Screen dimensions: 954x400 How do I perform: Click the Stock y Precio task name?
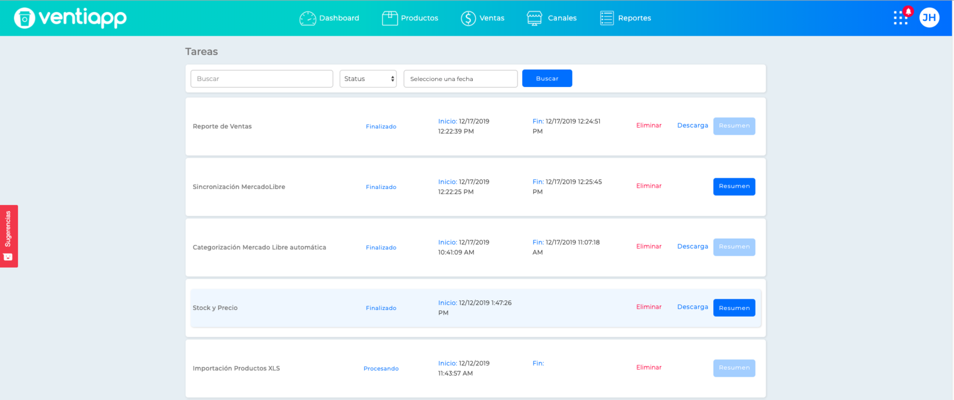pyautogui.click(x=215, y=308)
